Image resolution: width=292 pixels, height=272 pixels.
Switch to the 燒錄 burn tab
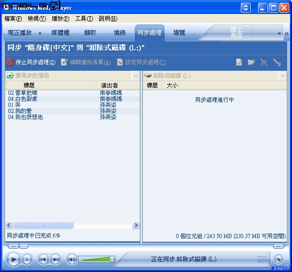[119, 33]
